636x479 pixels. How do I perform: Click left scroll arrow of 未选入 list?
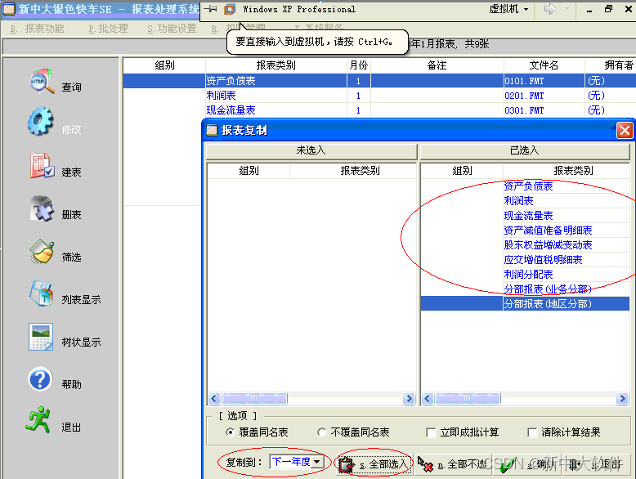tap(214, 399)
